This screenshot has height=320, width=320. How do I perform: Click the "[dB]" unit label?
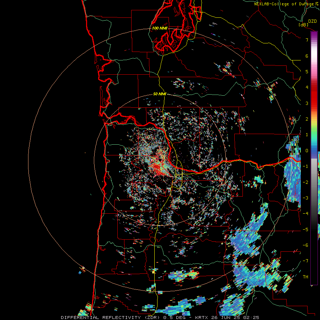pyautogui.click(x=304, y=25)
